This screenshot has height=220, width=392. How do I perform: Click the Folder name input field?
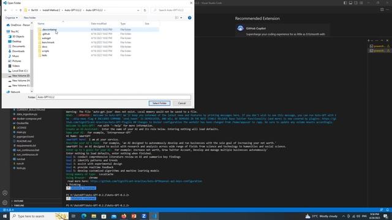113,97
